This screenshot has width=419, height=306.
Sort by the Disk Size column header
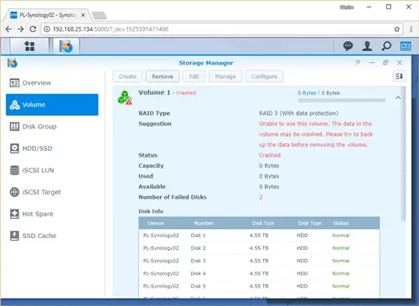(263, 223)
